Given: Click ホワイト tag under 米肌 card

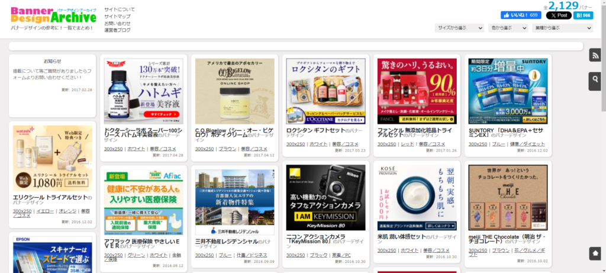Looking at the screenshot, I should (x=410, y=250).
